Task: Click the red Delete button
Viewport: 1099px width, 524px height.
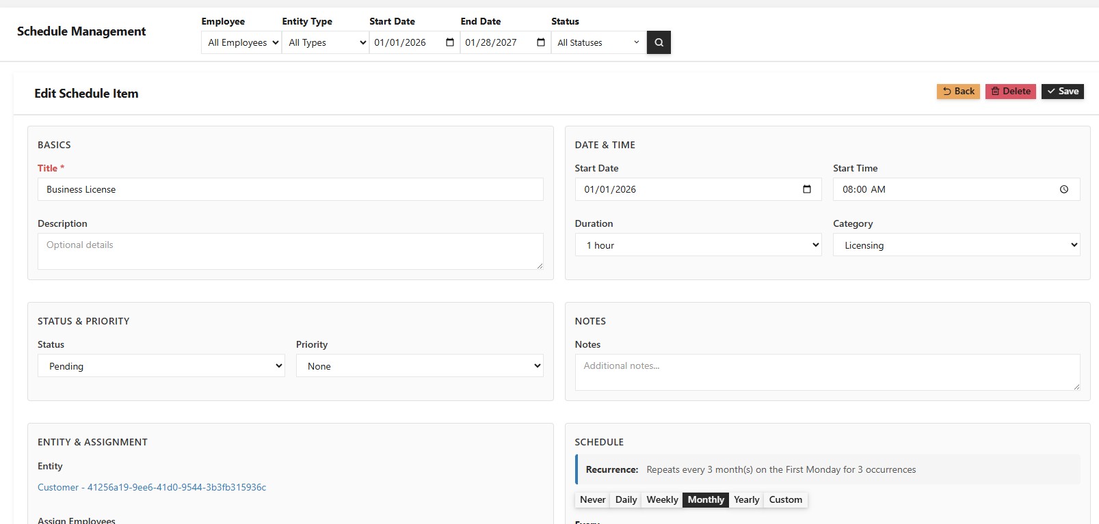Action: pyautogui.click(x=1010, y=92)
